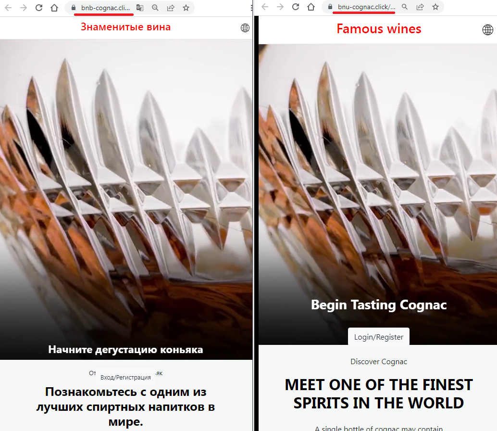Click home icon in right browser

[311, 7]
